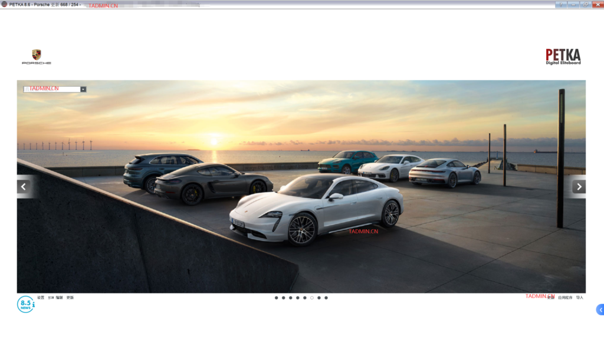Click the 更新 update link
The width and height of the screenshot is (604, 363).
coord(70,298)
